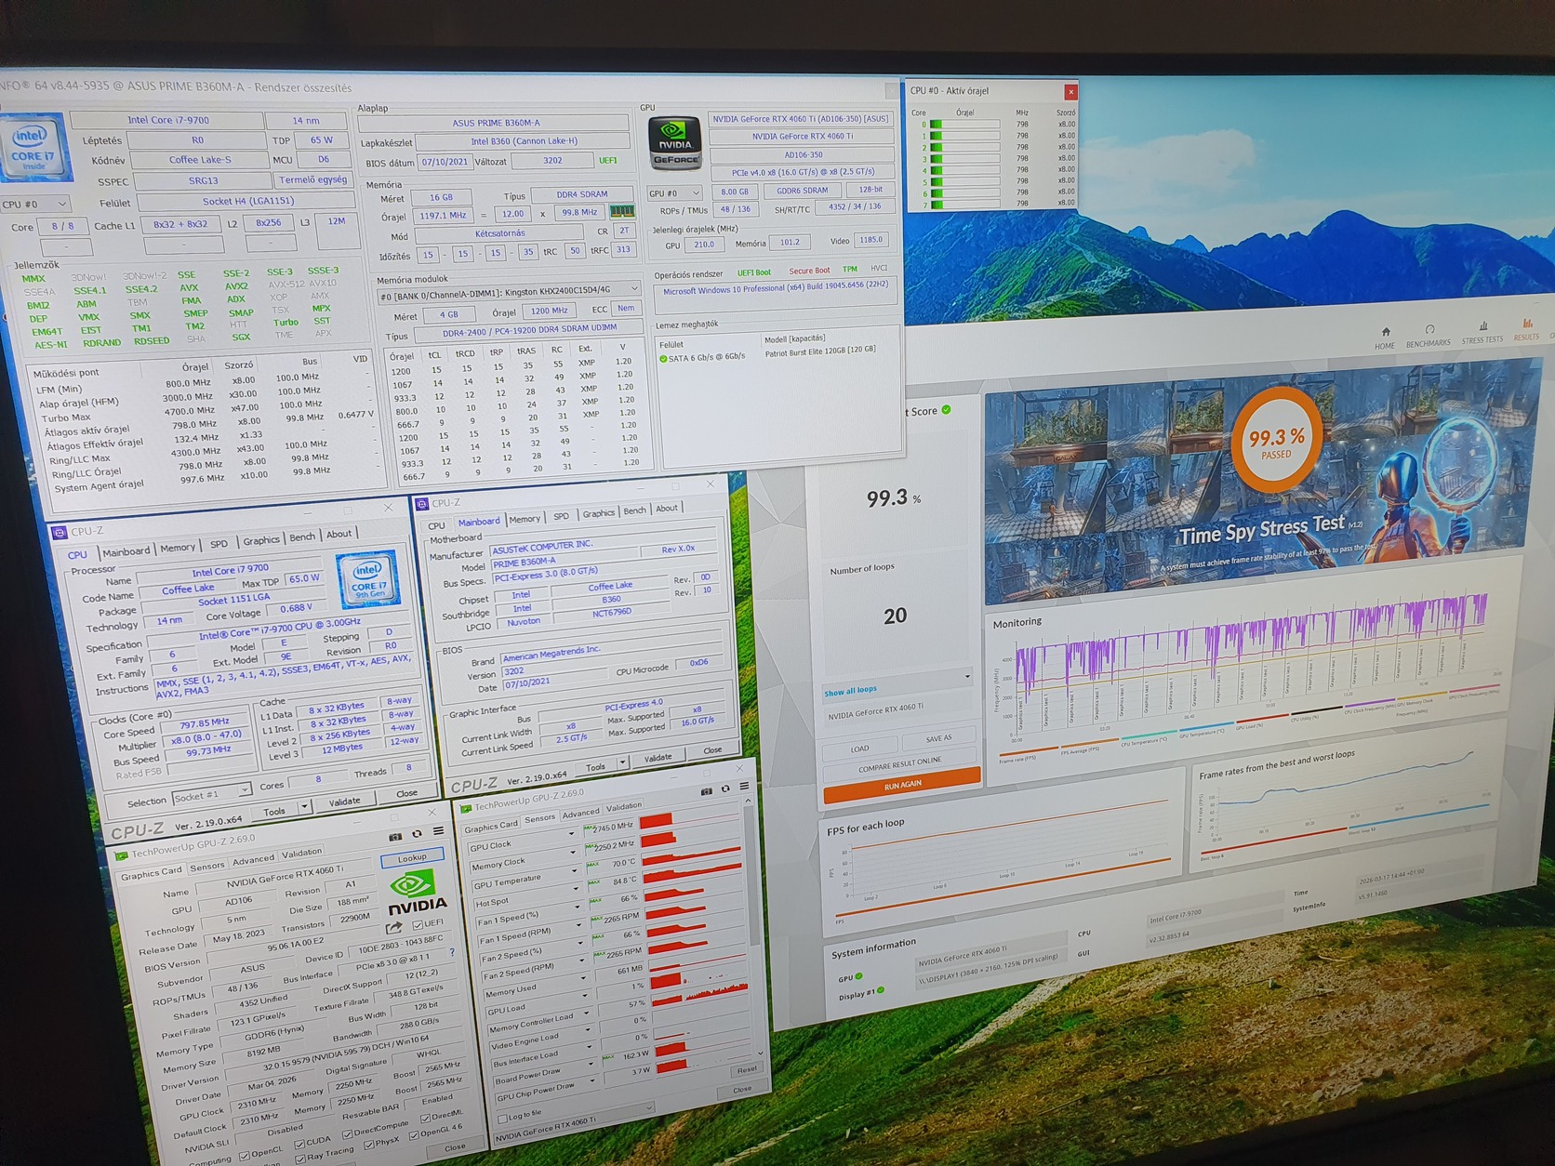Screen dimensions: 1555x1166
Task: Click the orange RUN AGAIN button
Action: (902, 785)
